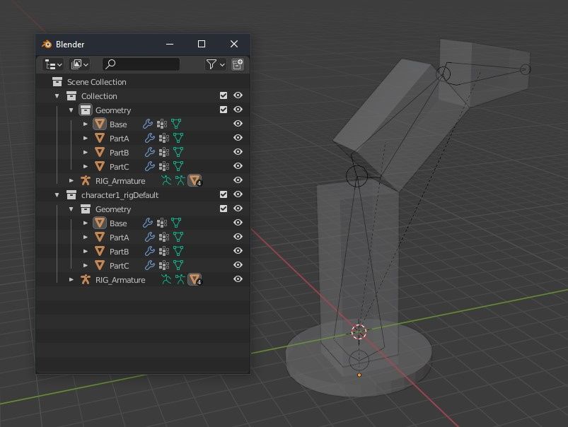568x427 pixels.
Task: Expand RIG_Armature under Collection
Action: pyautogui.click(x=71, y=181)
